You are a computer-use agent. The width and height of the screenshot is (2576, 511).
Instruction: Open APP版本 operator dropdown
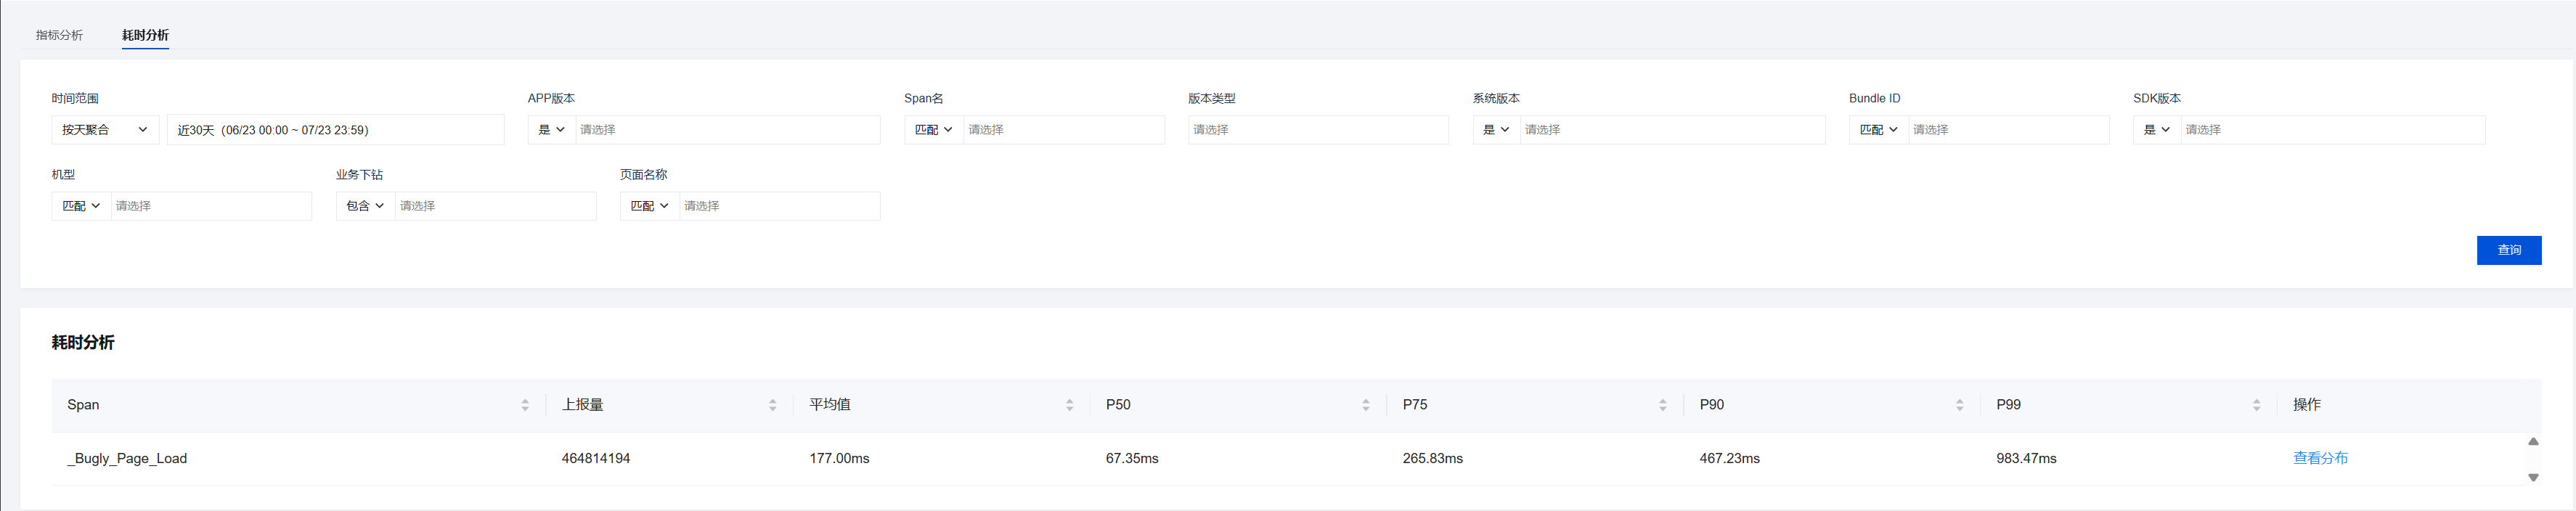coord(552,130)
